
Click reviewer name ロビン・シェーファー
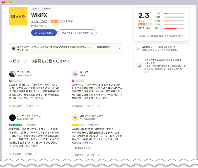tap(92, 116)
